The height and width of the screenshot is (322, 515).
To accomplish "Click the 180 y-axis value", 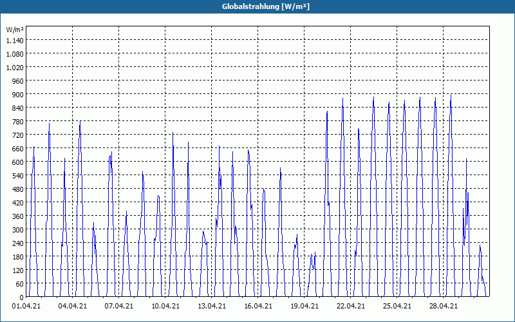I will click(x=18, y=257).
